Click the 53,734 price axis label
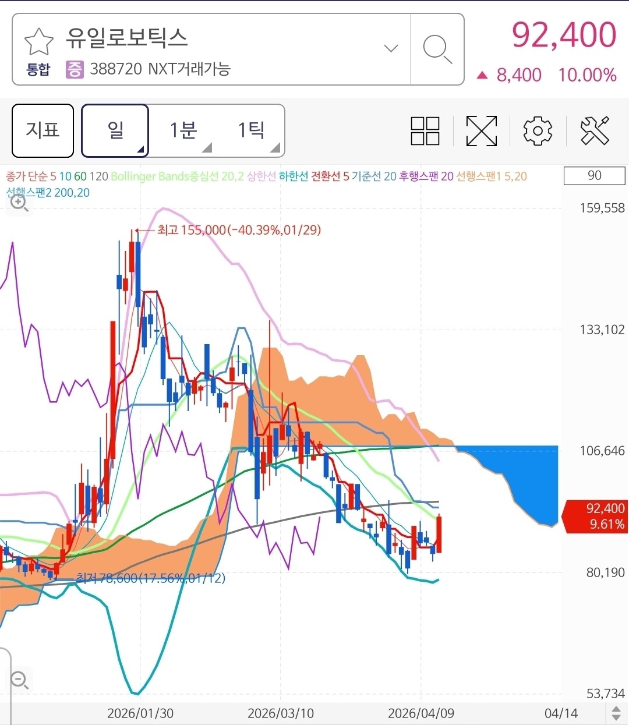 (x=606, y=694)
